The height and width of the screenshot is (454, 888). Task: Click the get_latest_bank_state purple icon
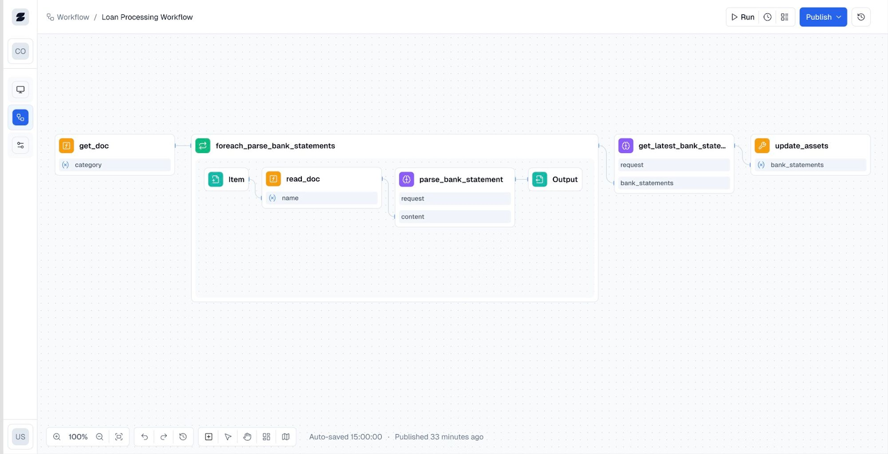tap(626, 146)
